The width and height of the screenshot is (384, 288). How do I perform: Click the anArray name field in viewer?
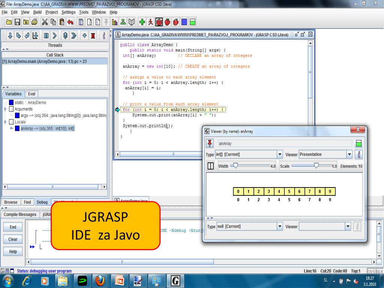[x=285, y=144]
